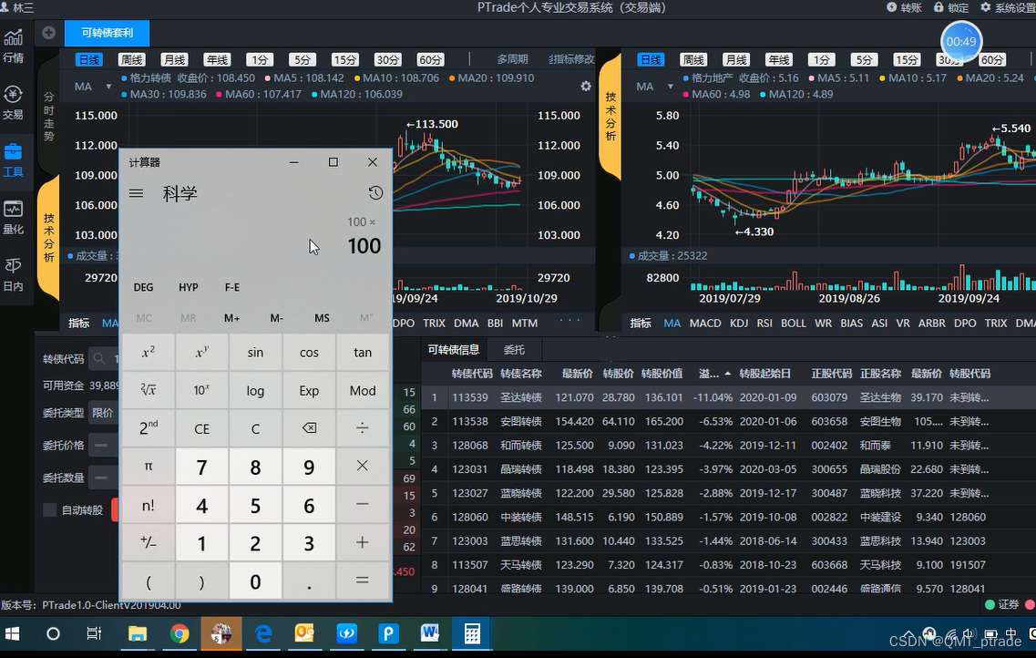This screenshot has width=1036, height=658.
Task: Click calculator log button
Action: [x=255, y=390]
